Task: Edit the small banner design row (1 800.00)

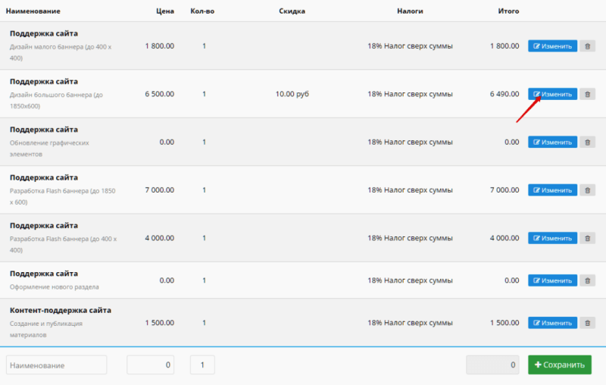Action: click(x=552, y=46)
